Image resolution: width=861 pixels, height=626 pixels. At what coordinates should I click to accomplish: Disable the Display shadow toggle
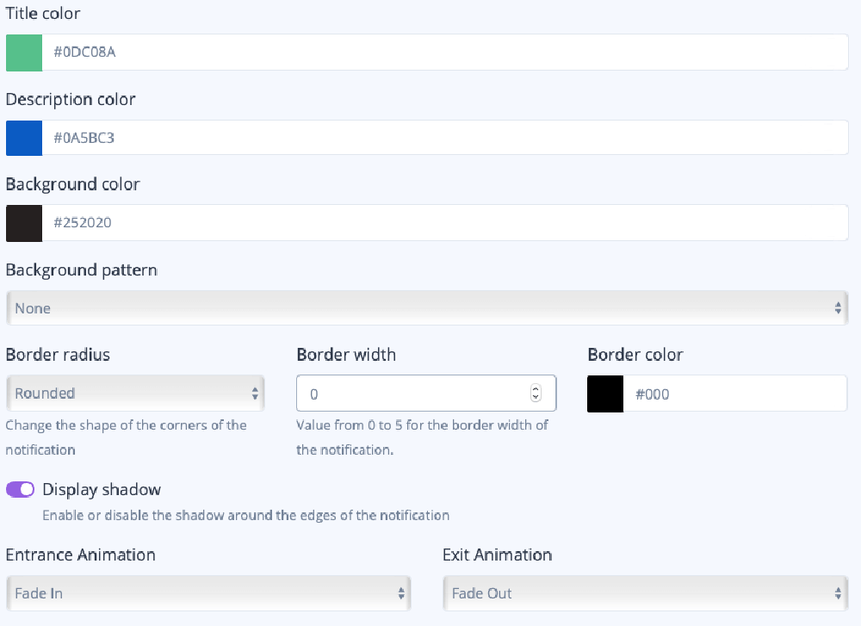[x=19, y=489]
